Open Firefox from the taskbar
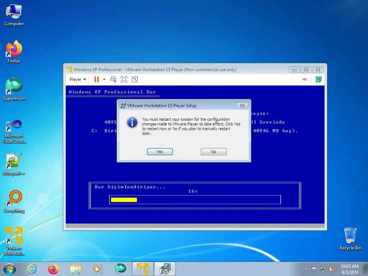The height and width of the screenshot is (276, 368). (54, 269)
